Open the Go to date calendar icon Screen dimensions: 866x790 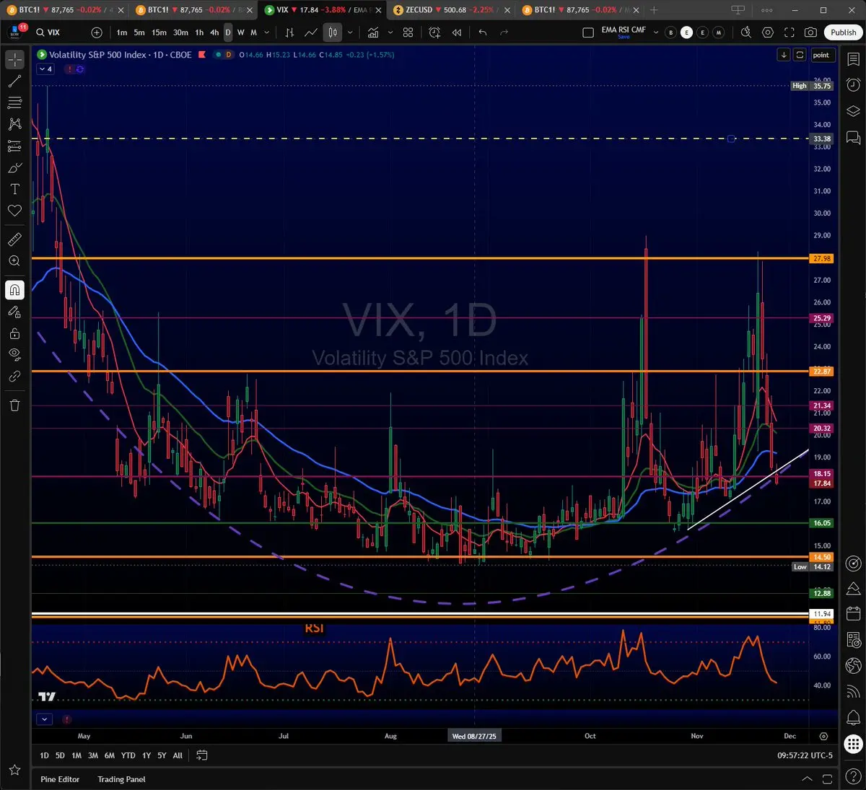pos(202,755)
